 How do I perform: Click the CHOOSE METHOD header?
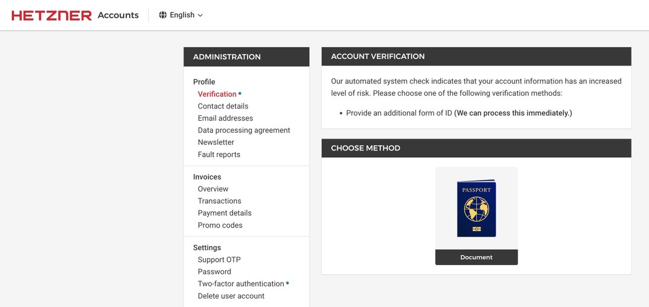pos(476,148)
